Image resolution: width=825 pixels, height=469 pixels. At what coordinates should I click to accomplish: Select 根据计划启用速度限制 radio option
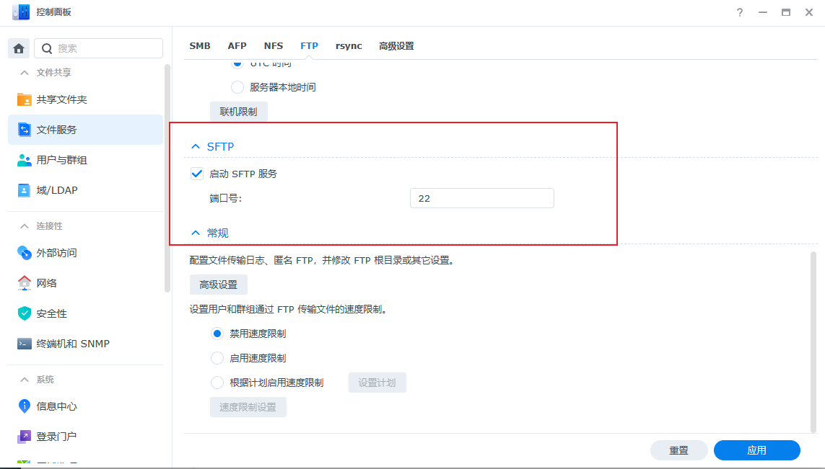pos(217,383)
